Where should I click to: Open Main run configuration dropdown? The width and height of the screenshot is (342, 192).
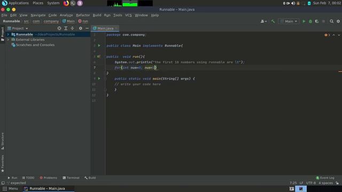(289, 21)
